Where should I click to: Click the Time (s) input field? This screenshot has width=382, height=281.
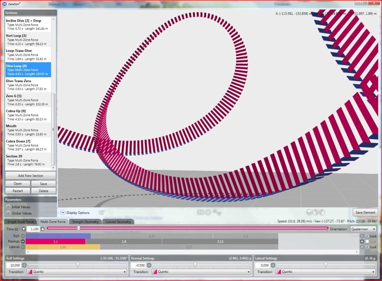pyautogui.click(x=33, y=229)
